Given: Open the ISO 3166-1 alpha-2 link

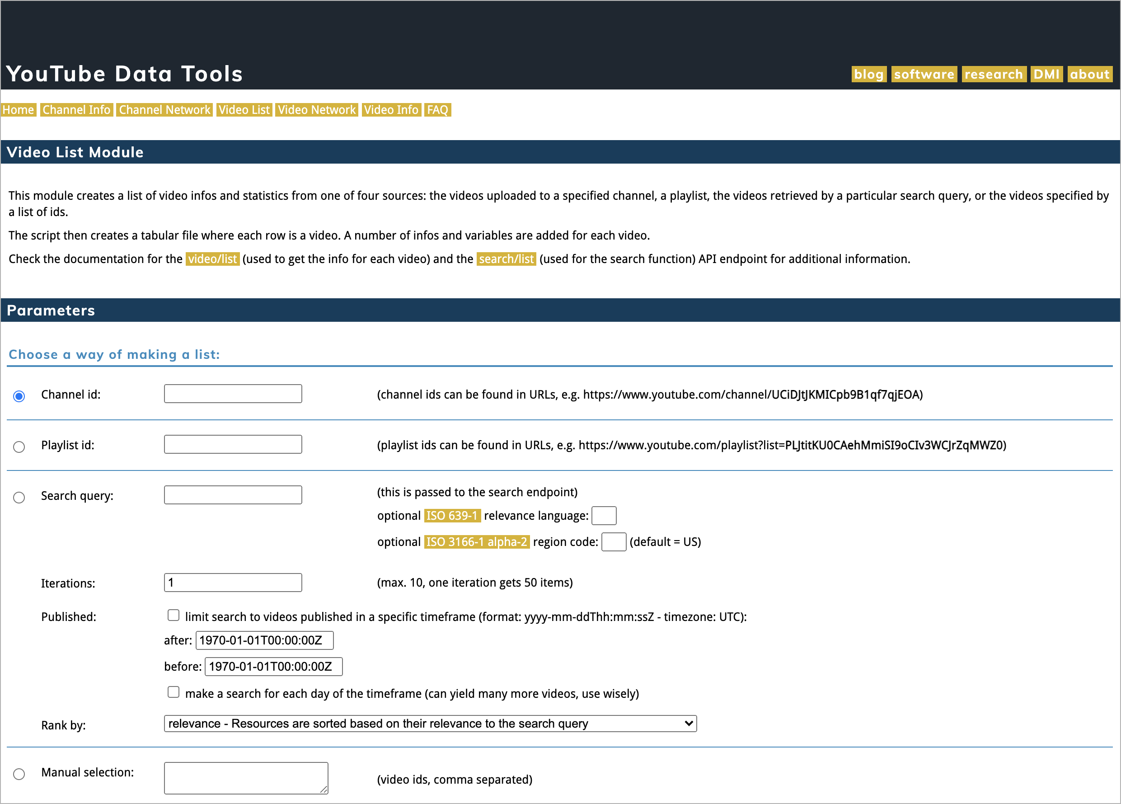Looking at the screenshot, I should coord(477,542).
